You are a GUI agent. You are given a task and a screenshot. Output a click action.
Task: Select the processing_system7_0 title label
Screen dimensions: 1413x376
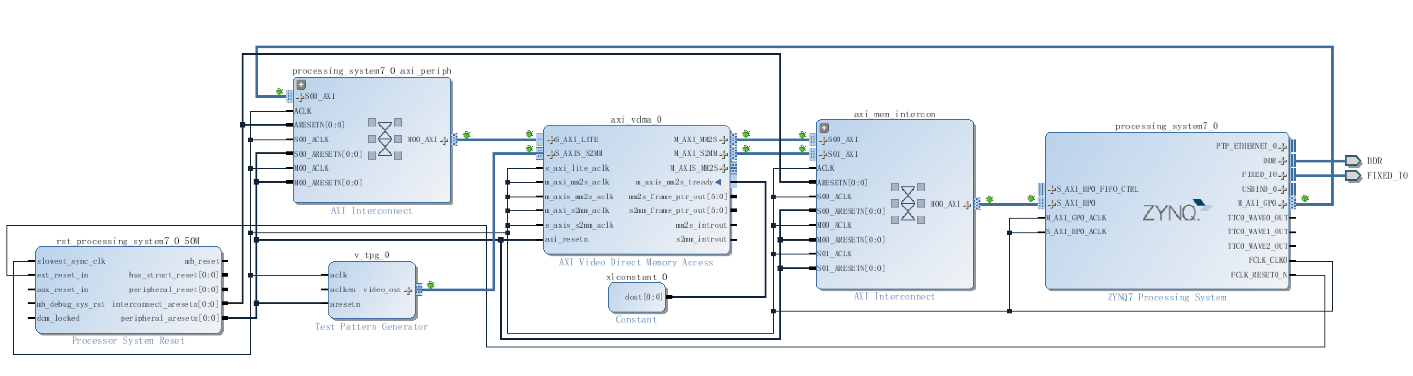point(1166,127)
